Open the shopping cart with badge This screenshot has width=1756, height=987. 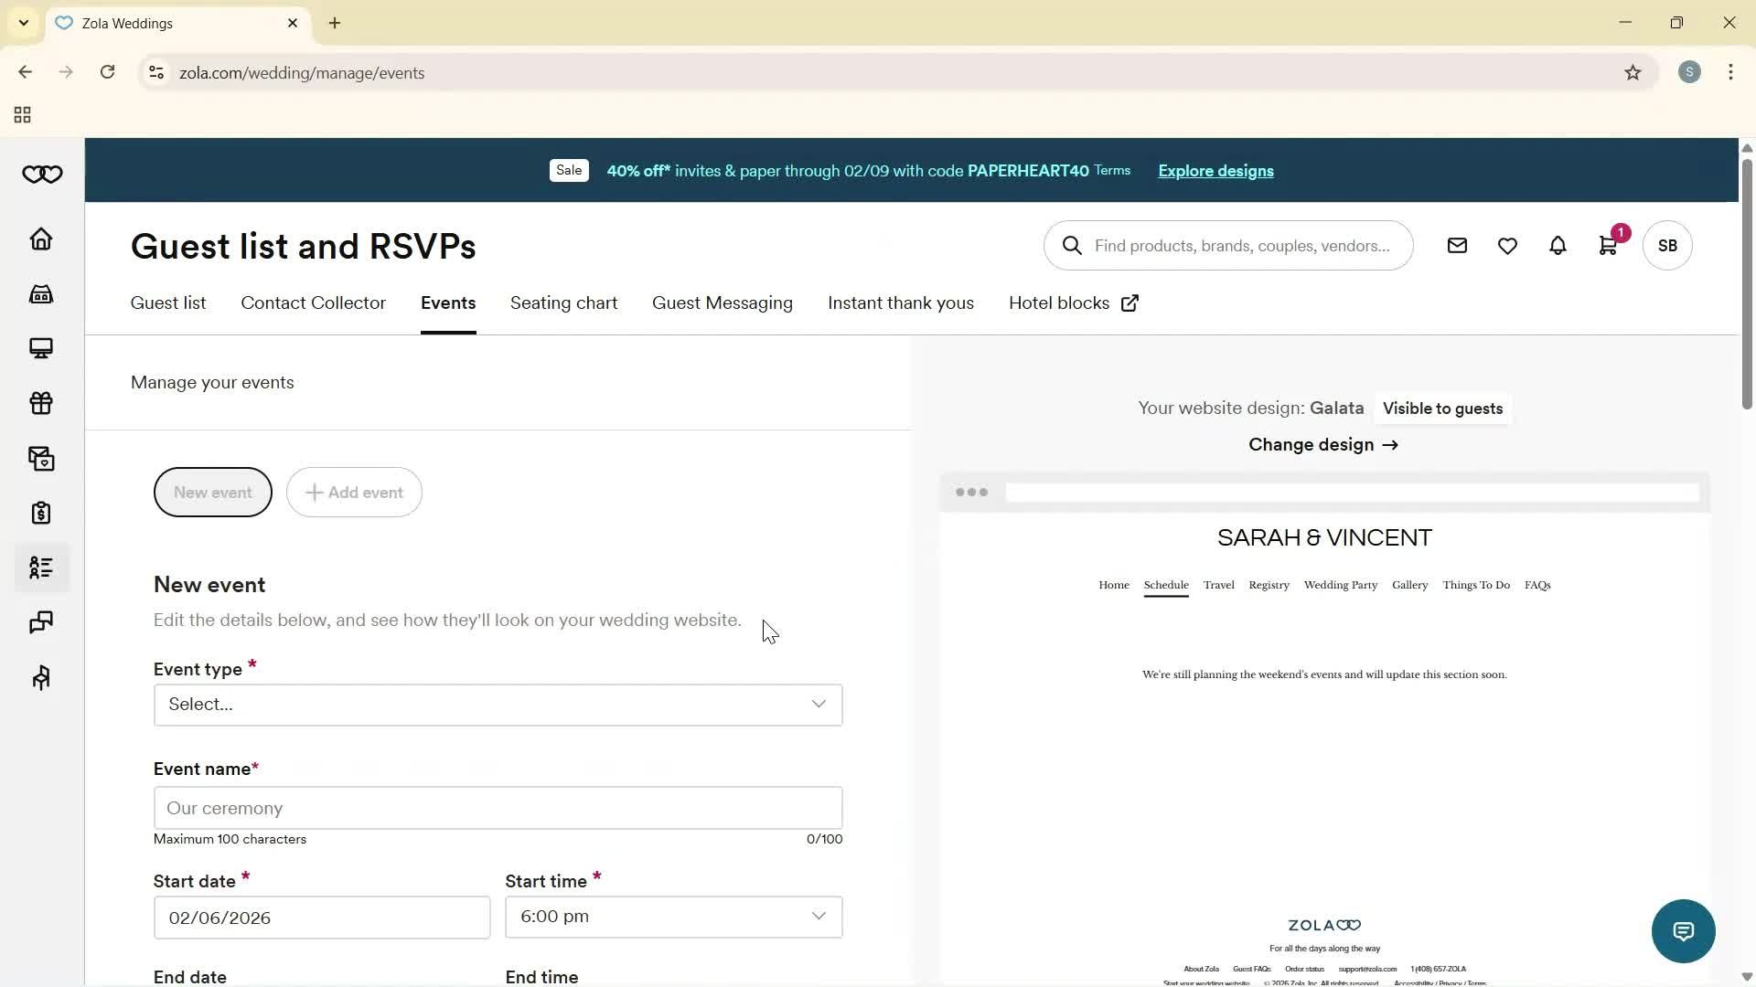pos(1608,245)
